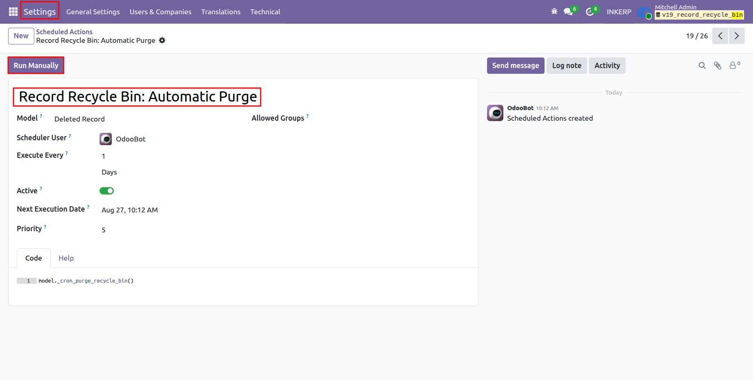The height and width of the screenshot is (380, 753).
Task: Search messages with magnifier icon
Action: [702, 66]
